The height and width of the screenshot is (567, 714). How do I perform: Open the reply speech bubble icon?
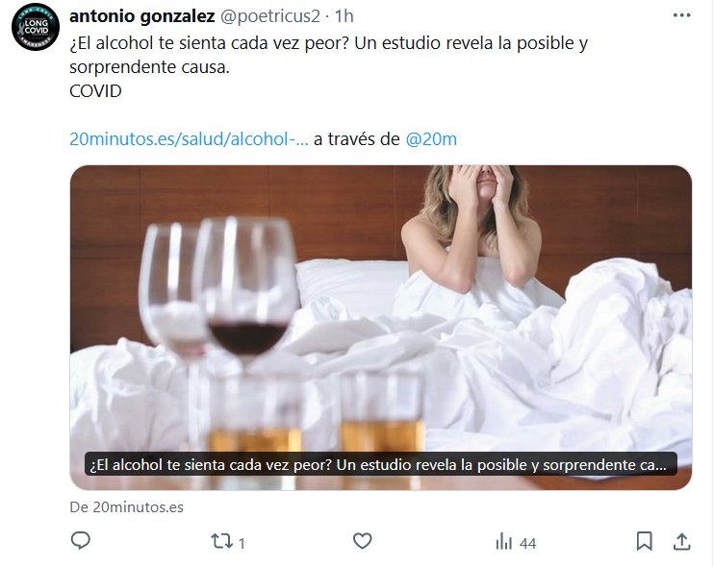click(x=81, y=541)
